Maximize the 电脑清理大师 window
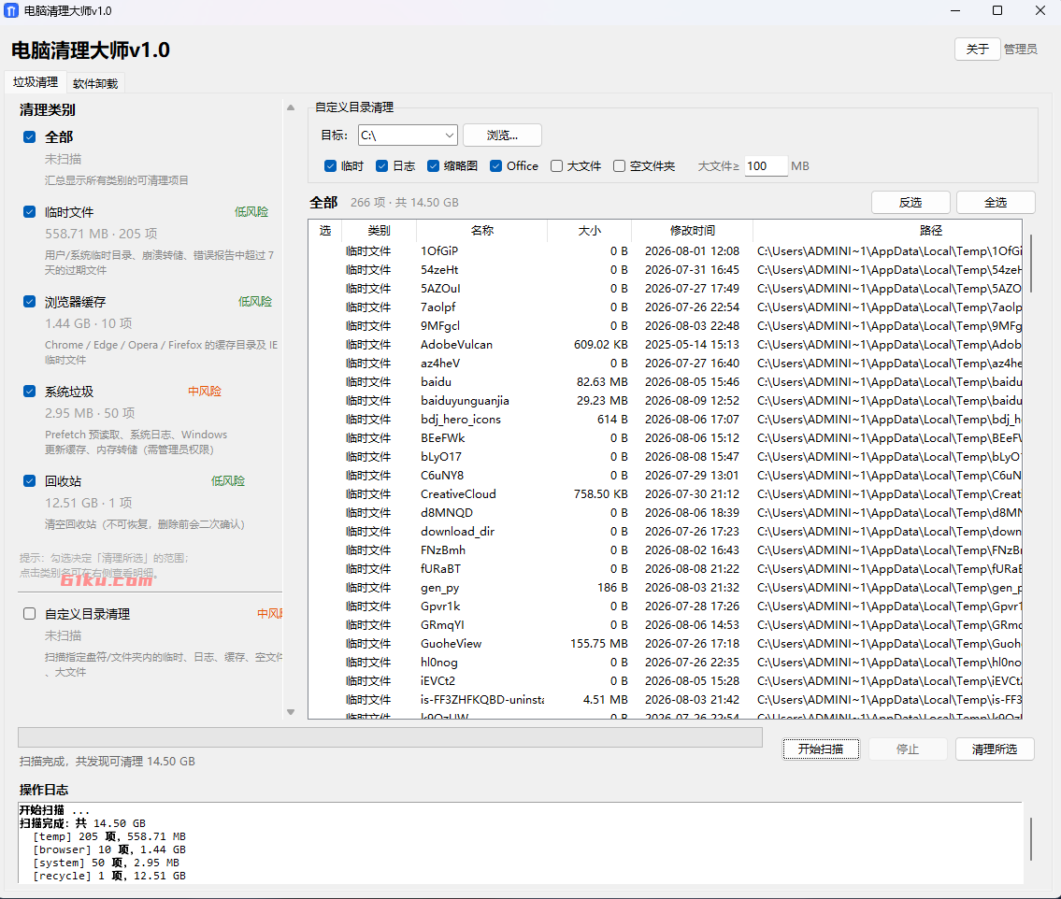This screenshot has width=1061, height=899. 997,11
